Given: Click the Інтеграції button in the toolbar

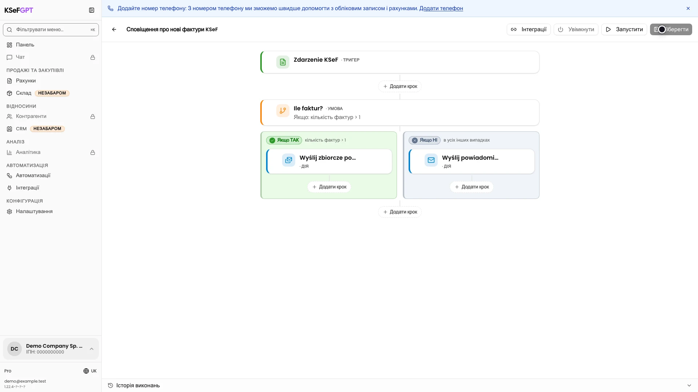Looking at the screenshot, I should 529,29.
